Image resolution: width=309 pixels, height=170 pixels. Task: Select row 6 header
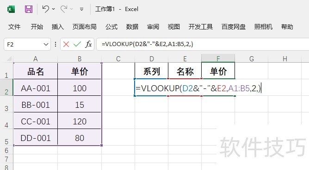point(6,150)
